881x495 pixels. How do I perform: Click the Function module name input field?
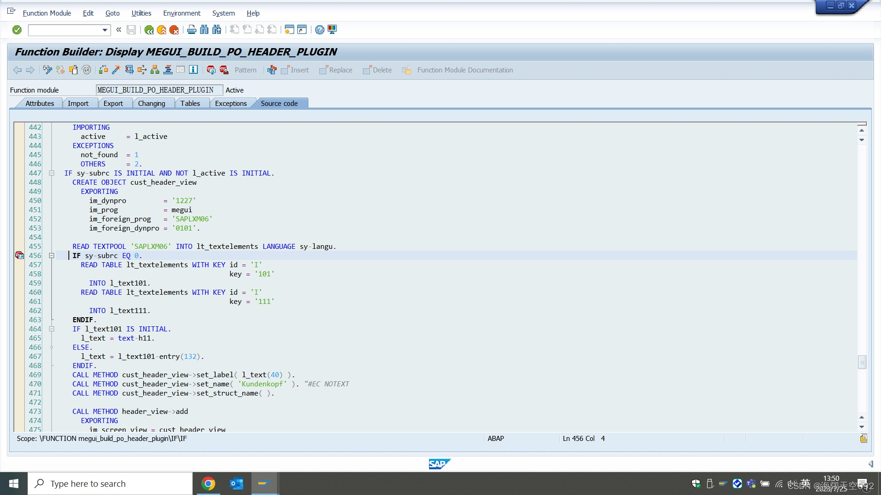pyautogui.click(x=159, y=90)
